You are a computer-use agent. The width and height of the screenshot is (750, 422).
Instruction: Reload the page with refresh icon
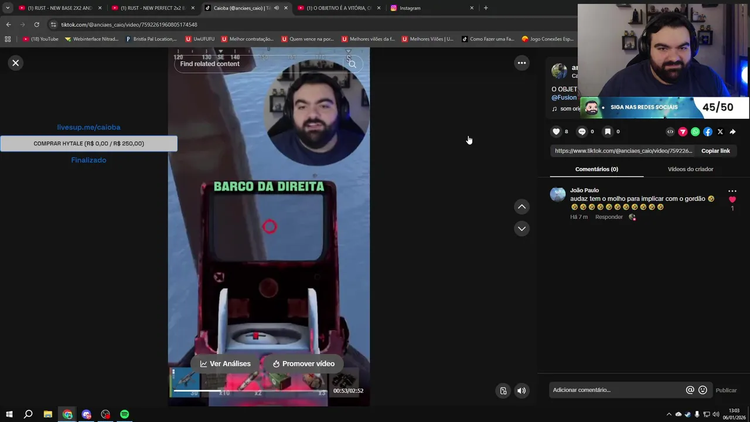36,25
